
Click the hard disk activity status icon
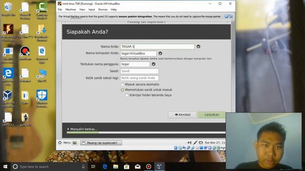[176, 148]
